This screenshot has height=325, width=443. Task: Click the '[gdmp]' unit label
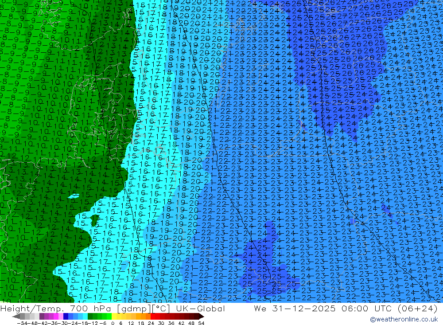click(134, 309)
